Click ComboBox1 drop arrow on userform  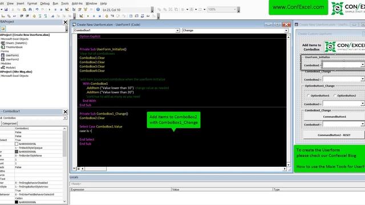pyautogui.click(x=363, y=64)
